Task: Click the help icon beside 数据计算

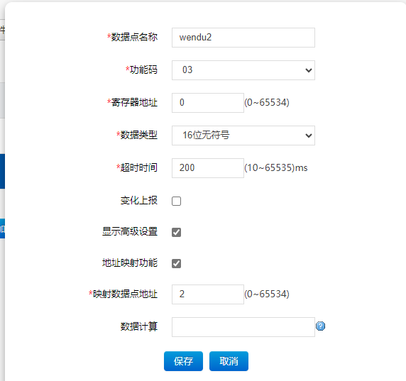Action: pyautogui.click(x=320, y=326)
